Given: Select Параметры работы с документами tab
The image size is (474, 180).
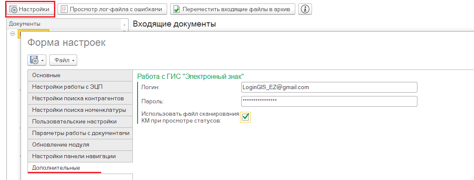Looking at the screenshot, I should [x=80, y=133].
